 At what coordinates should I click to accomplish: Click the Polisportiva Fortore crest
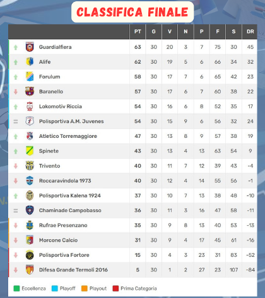(x=30, y=255)
